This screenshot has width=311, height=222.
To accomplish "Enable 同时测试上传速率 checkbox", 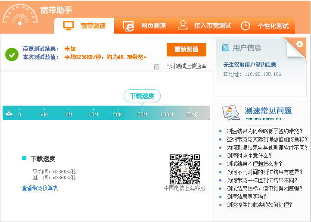I will (x=157, y=66).
